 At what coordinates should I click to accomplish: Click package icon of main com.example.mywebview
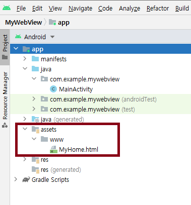click(x=44, y=79)
